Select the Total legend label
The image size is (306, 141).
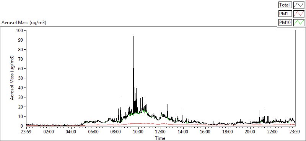pyautogui.click(x=285, y=5)
